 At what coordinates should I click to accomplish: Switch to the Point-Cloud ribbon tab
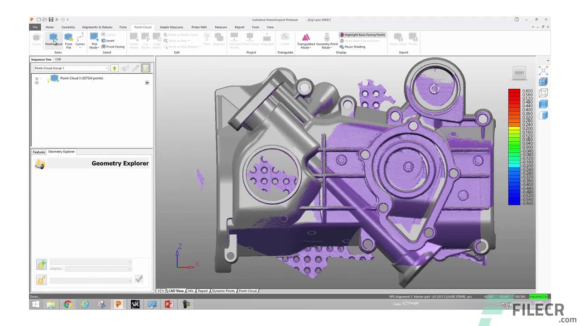tap(143, 27)
